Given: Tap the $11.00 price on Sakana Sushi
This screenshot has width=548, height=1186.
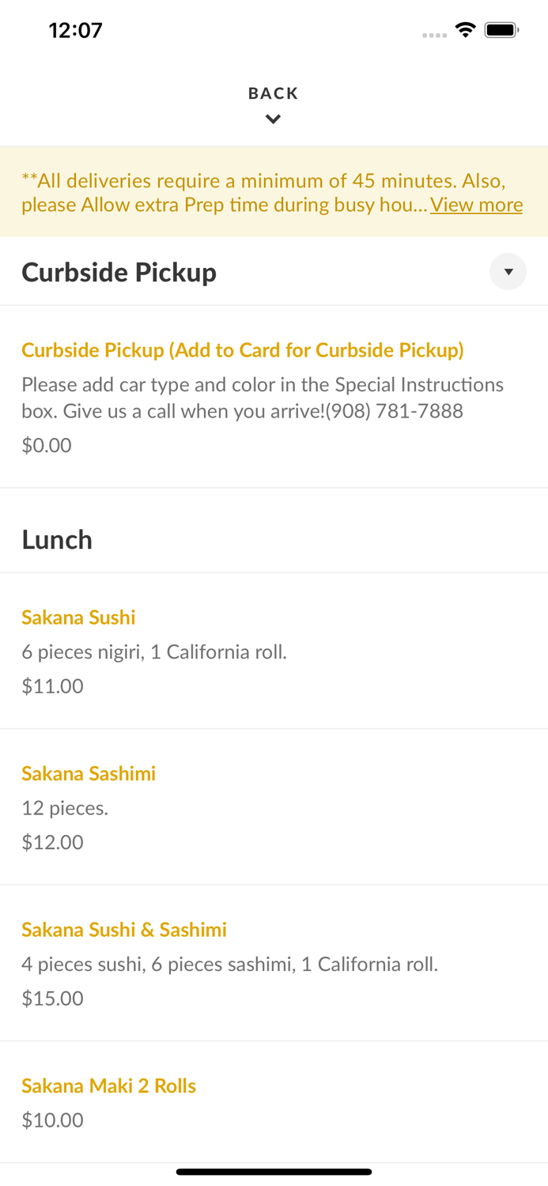Looking at the screenshot, I should coord(52,686).
